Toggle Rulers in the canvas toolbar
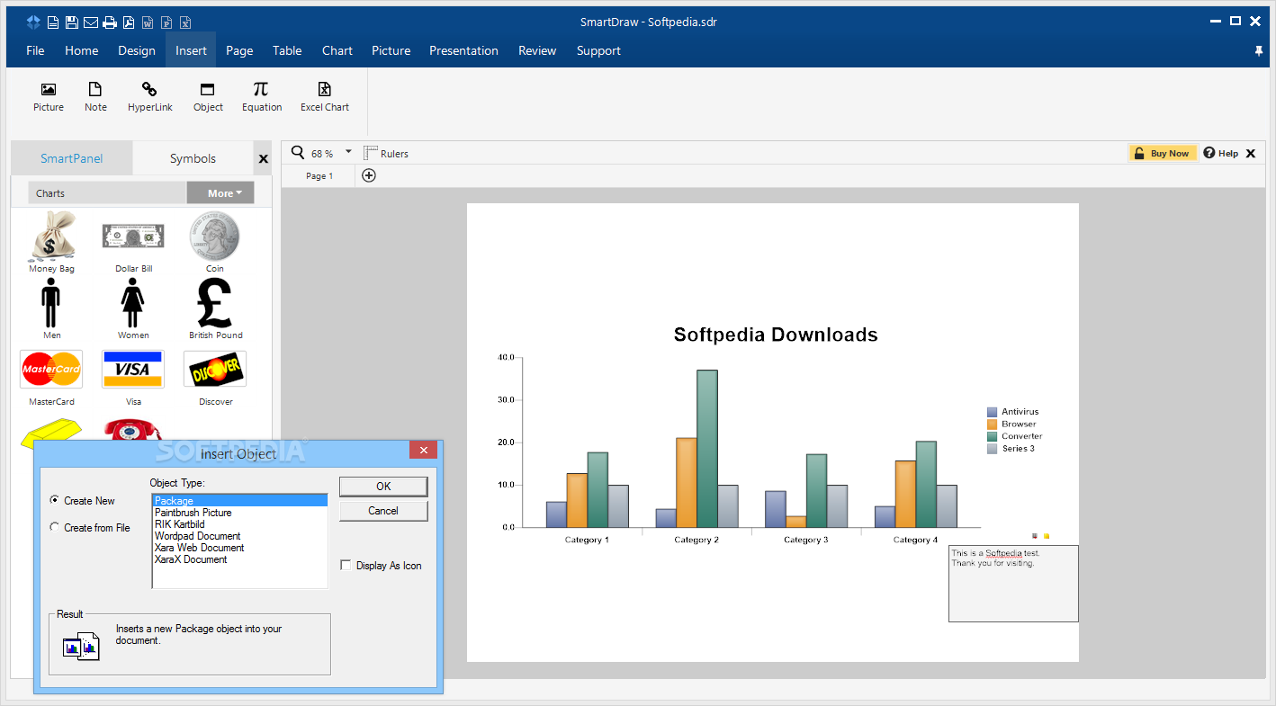 [386, 154]
